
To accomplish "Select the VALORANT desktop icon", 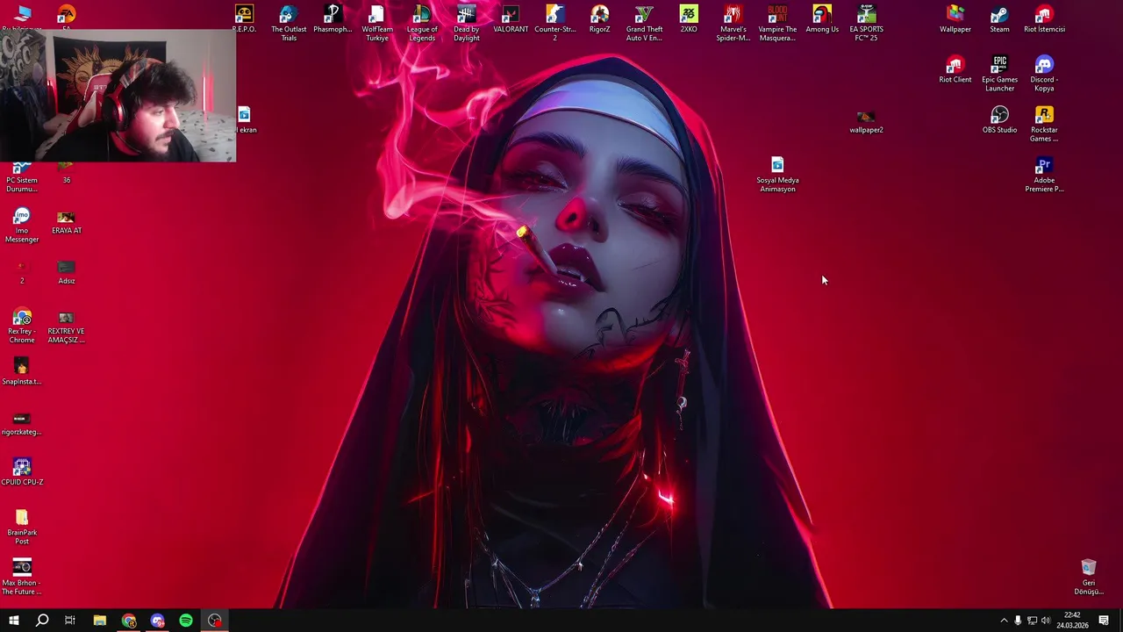I will click(x=511, y=19).
